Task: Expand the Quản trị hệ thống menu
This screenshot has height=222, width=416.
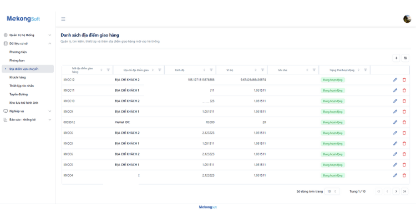Action: tap(28, 35)
